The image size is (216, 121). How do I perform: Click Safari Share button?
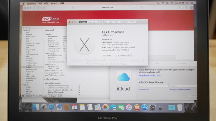[x=179, y=8]
